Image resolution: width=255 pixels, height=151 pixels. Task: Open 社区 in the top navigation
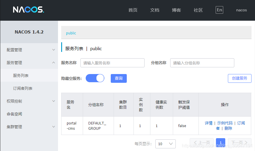tap(198, 10)
